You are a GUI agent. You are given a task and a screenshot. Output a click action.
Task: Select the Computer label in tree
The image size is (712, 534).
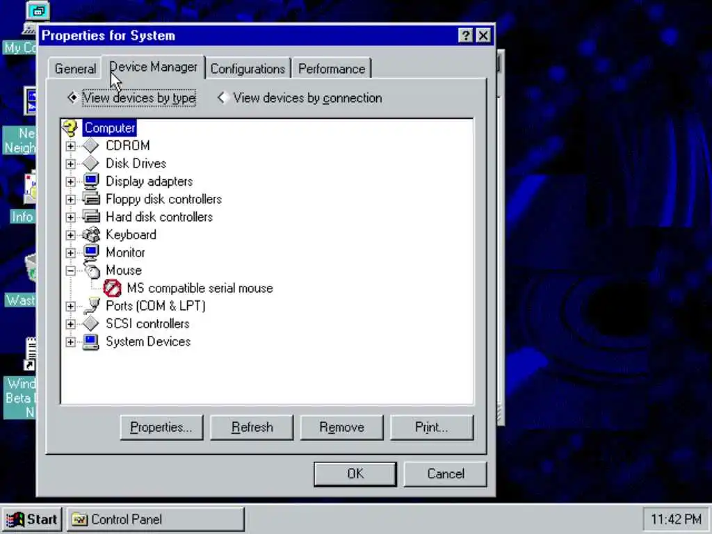click(109, 128)
